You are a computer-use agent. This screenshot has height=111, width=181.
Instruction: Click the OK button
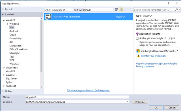pos(156,108)
